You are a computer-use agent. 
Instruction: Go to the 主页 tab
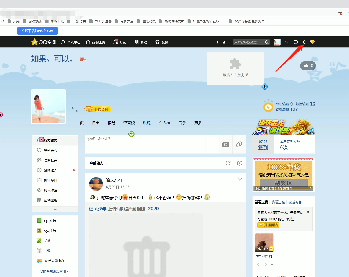tap(80, 123)
